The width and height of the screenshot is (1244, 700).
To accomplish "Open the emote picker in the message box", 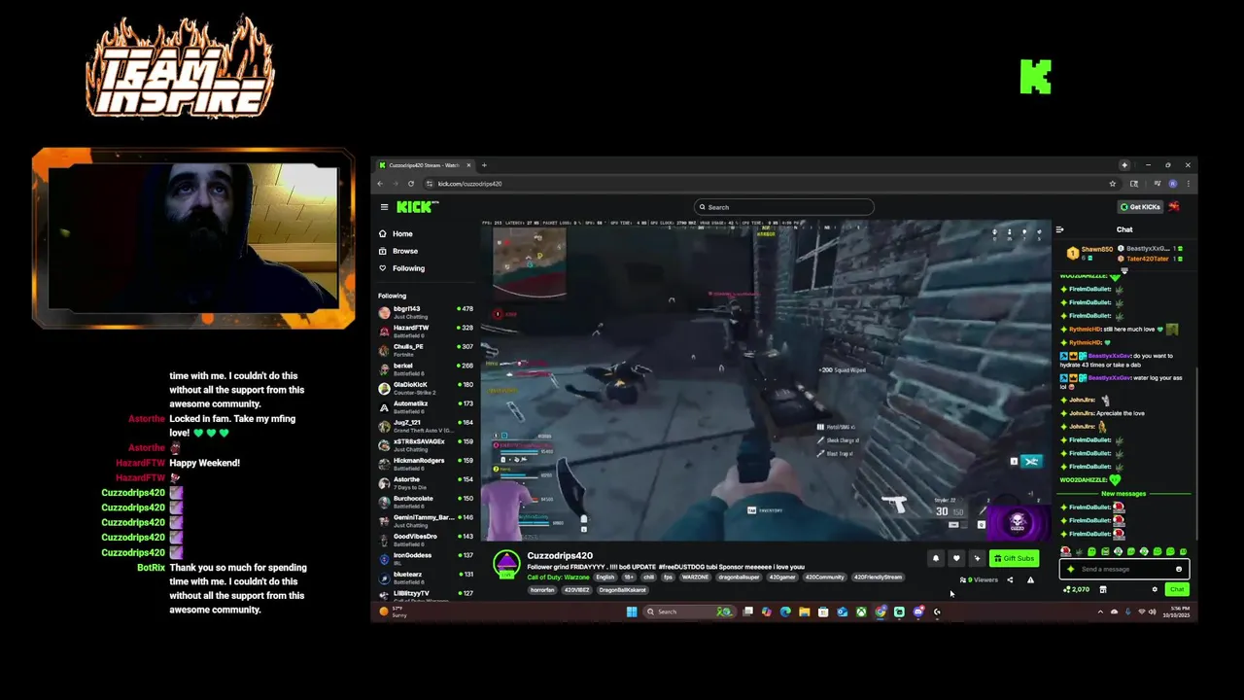I will [x=1179, y=570].
